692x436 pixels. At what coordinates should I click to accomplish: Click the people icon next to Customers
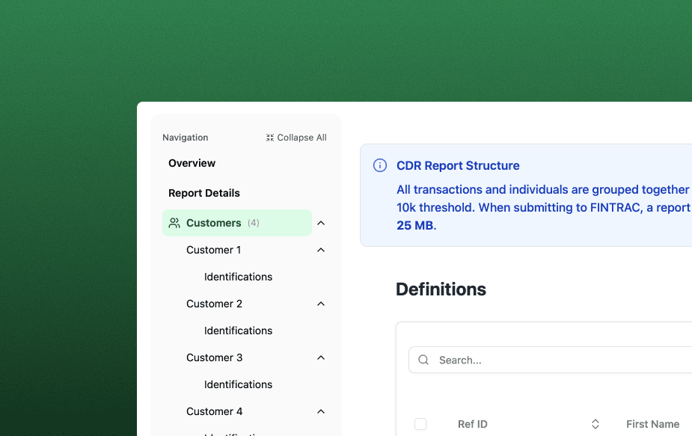point(174,223)
